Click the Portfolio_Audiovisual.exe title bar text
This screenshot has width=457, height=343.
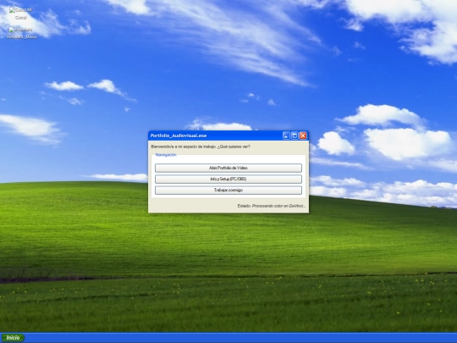(179, 136)
